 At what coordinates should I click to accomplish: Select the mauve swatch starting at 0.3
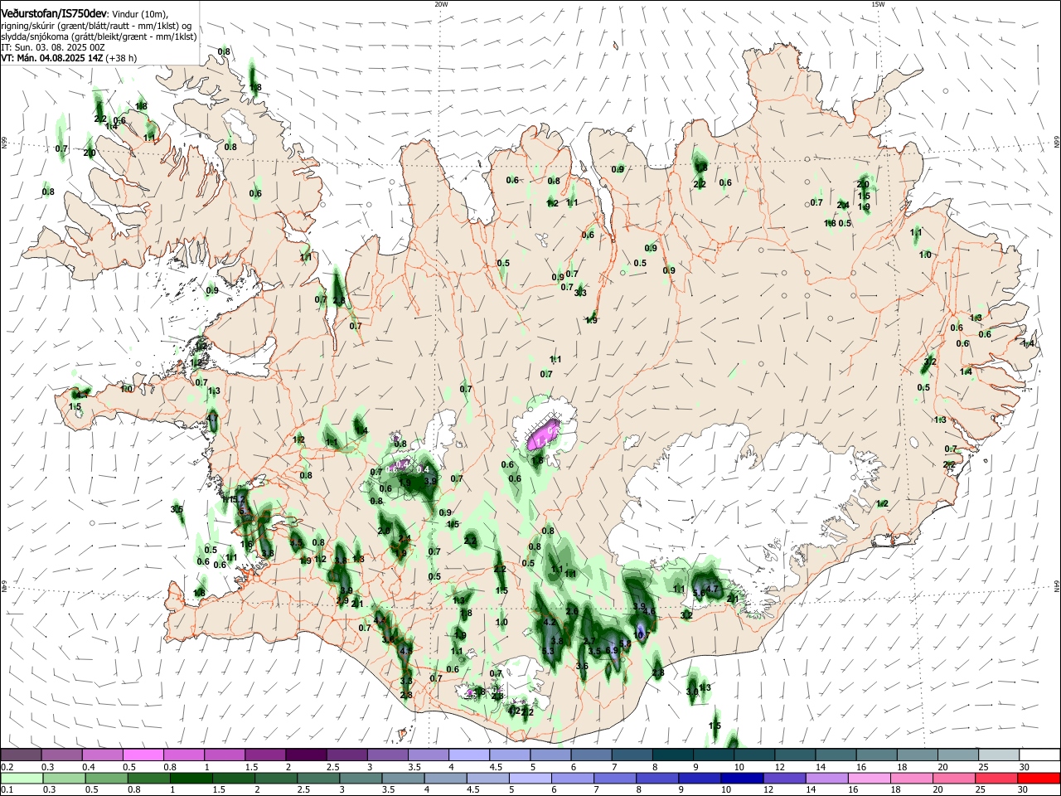(x=61, y=755)
